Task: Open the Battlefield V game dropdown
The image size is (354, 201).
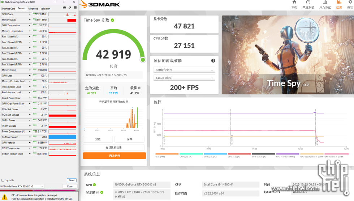Action: 184,70
